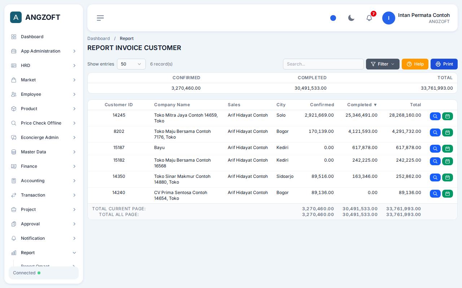
Task: Click Product box icon
Action: [x=14, y=109]
